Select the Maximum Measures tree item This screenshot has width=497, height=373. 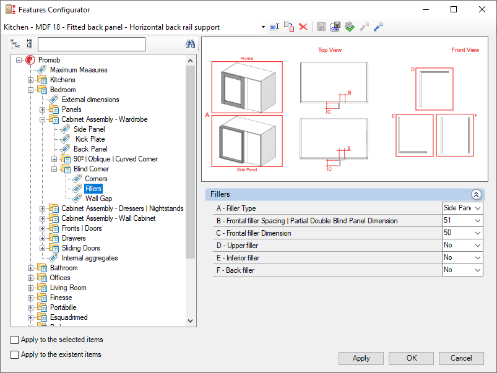pyautogui.click(x=79, y=70)
